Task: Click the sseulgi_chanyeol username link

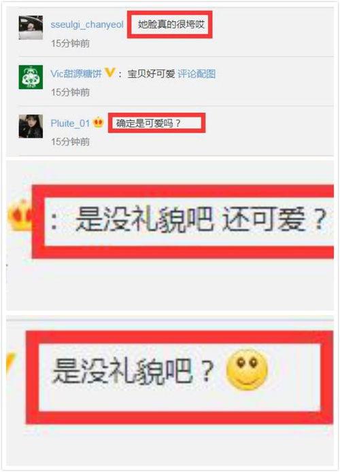Action: [x=87, y=24]
